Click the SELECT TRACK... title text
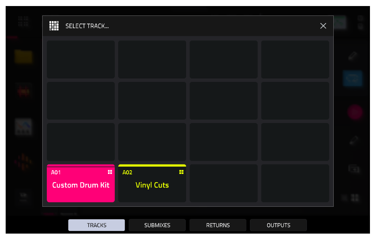 (x=87, y=26)
